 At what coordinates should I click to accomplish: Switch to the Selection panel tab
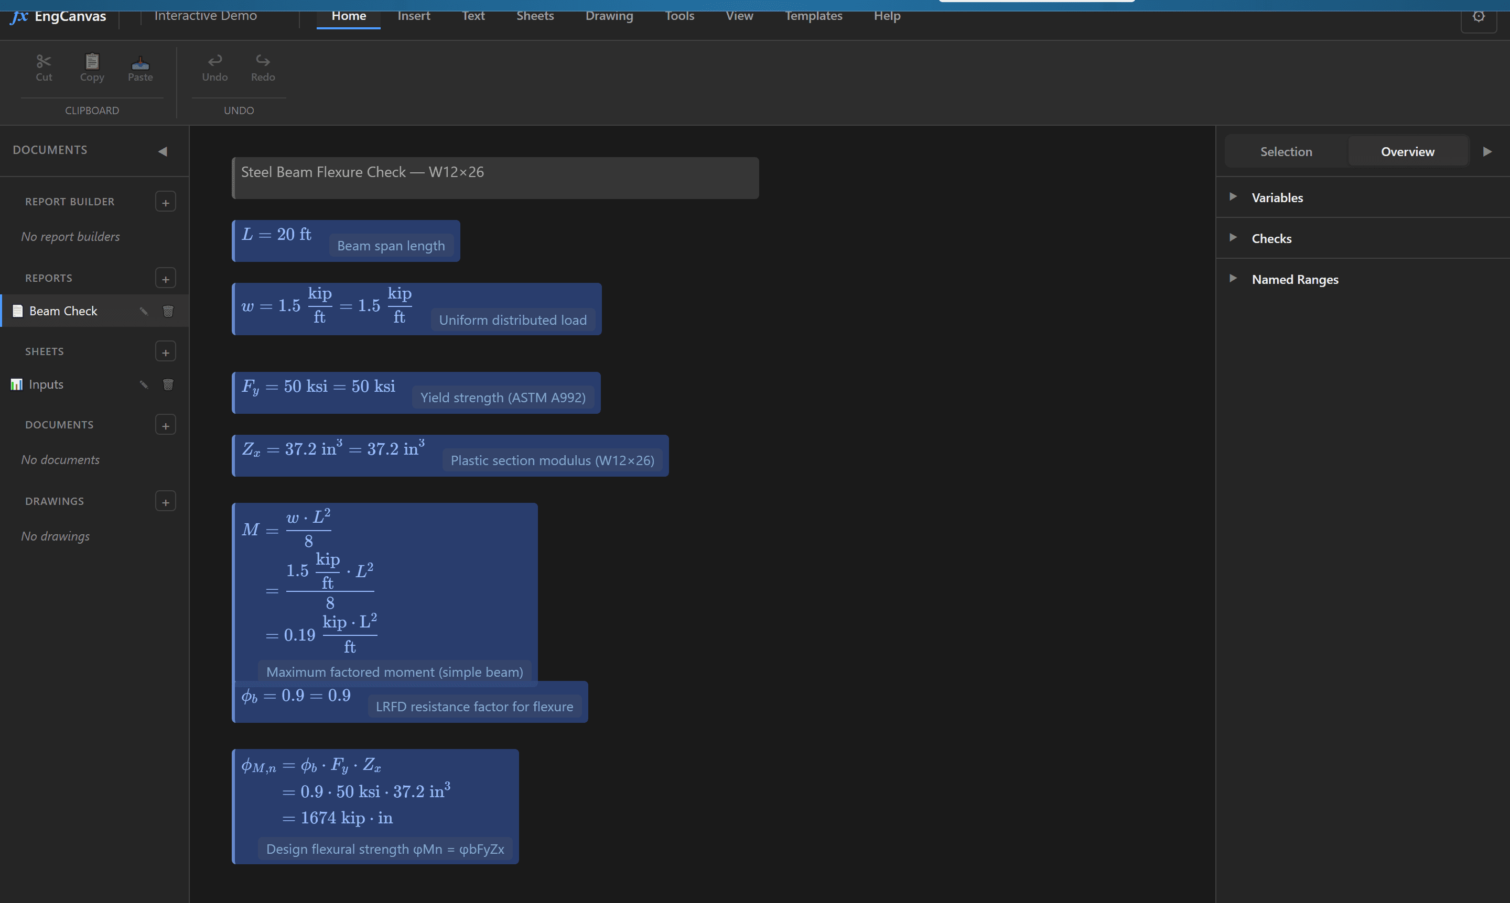pos(1286,151)
